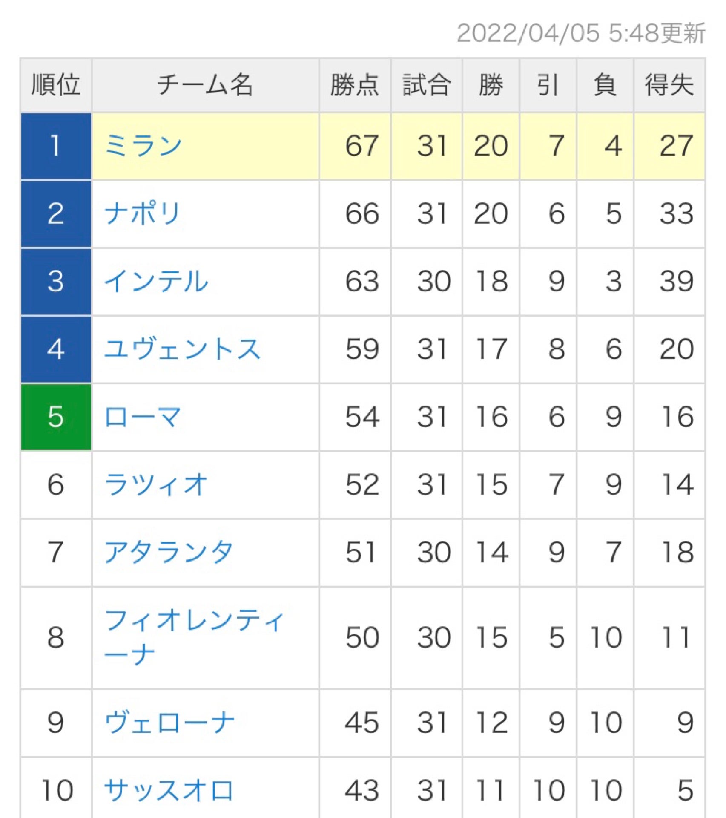Open the ローマ team page link
726x818 pixels.
pyautogui.click(x=143, y=417)
